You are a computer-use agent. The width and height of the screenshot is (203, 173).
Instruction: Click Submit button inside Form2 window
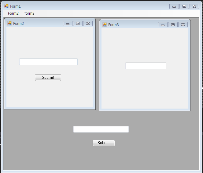click(48, 78)
